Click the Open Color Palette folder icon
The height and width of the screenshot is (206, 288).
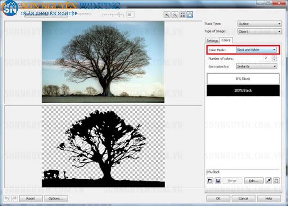pyautogui.click(x=210, y=181)
